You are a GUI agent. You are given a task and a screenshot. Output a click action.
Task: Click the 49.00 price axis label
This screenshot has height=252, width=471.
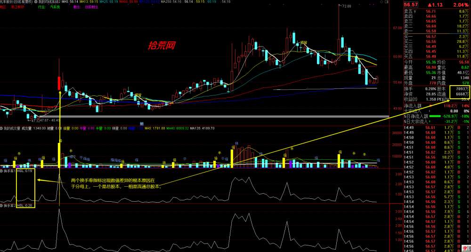click(397, 108)
